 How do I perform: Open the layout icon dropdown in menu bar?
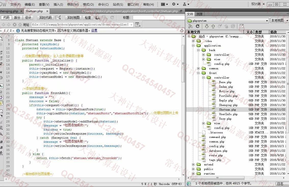click(164, 4)
